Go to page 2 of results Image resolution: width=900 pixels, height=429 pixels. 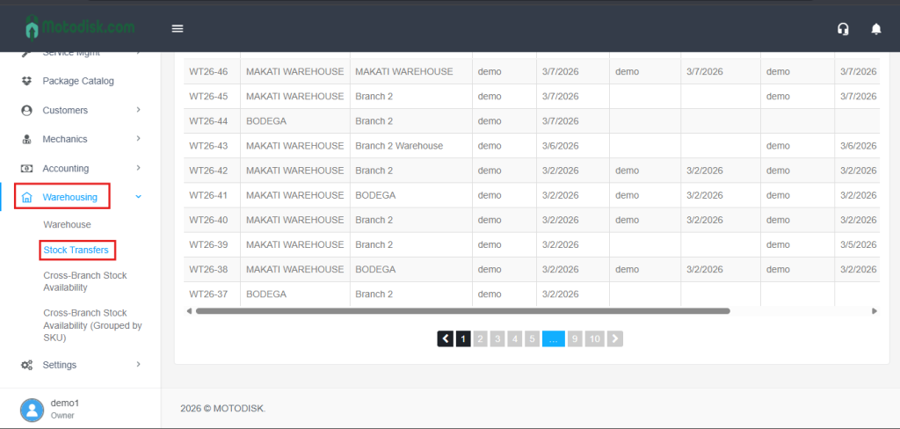click(x=481, y=338)
